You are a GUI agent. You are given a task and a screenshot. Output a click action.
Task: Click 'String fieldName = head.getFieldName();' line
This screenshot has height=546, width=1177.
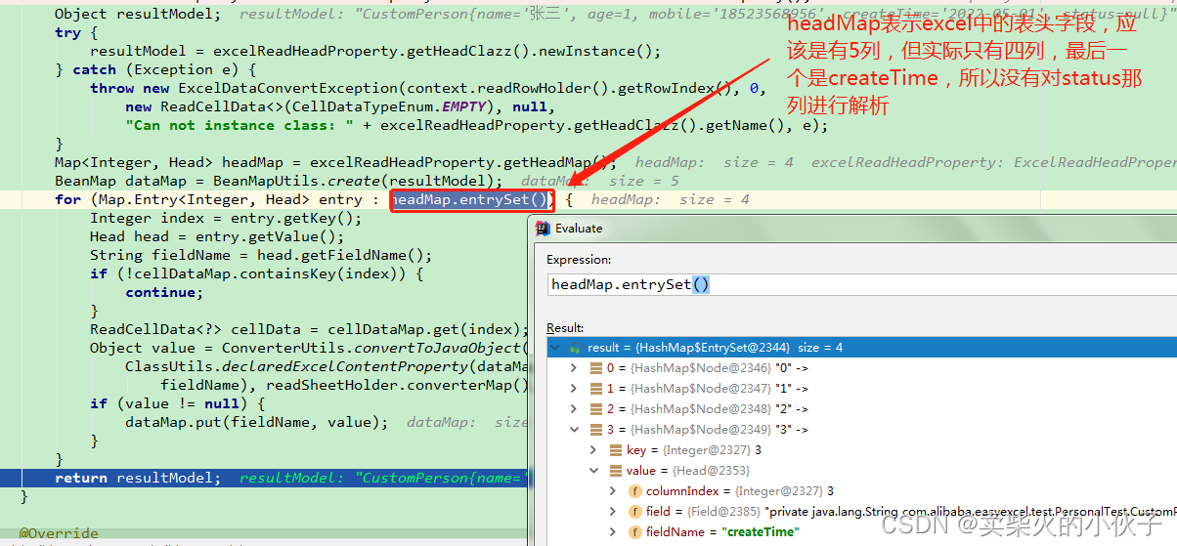(261, 255)
